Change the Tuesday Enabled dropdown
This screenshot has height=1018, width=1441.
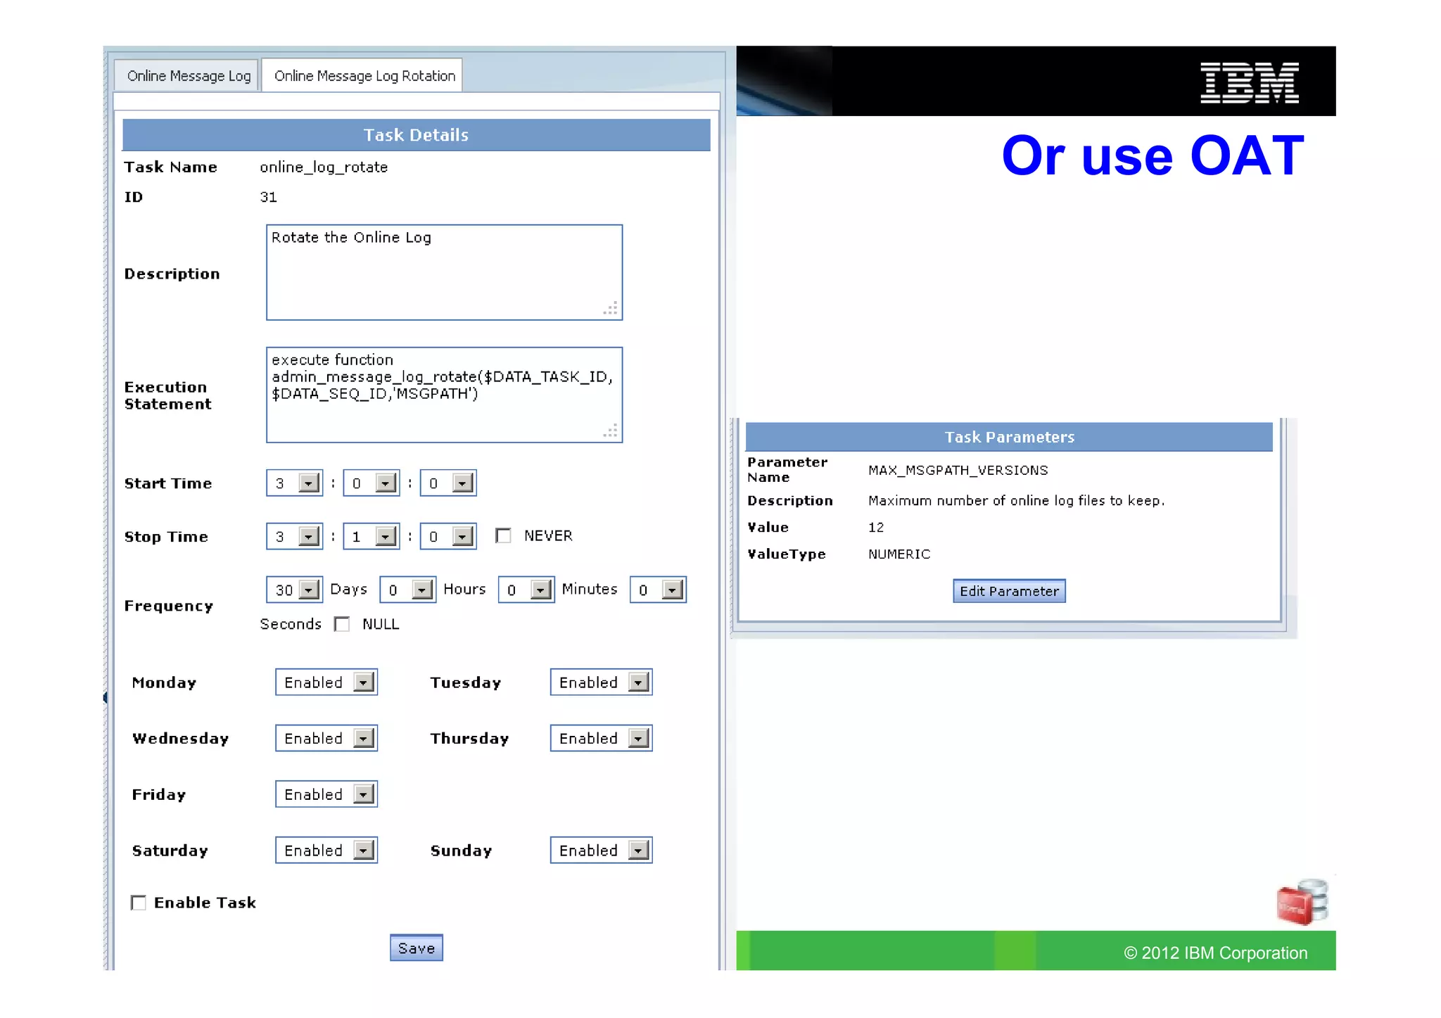601,682
